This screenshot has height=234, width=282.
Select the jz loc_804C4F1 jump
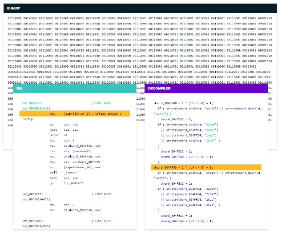(66, 183)
